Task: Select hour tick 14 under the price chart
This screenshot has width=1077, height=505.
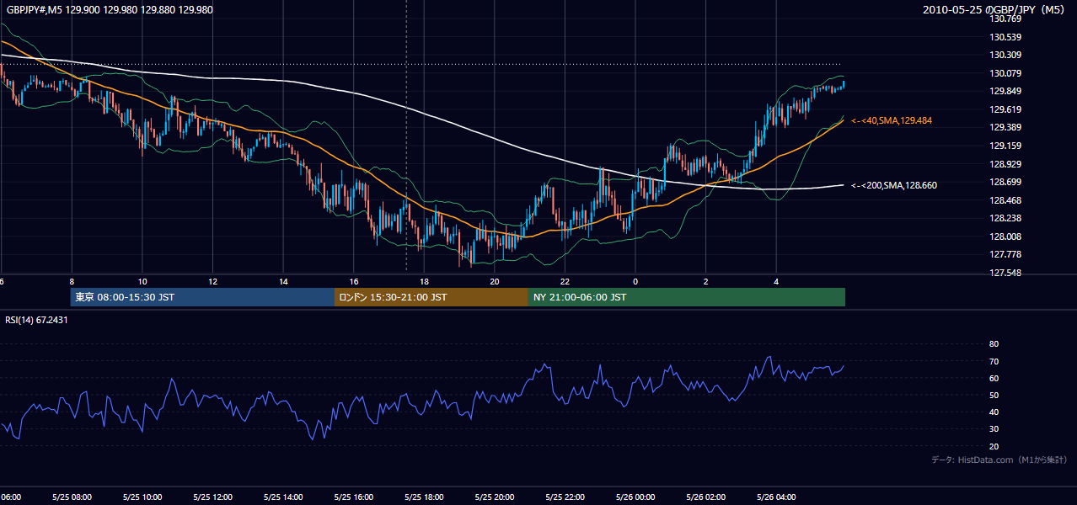Action: (283, 281)
